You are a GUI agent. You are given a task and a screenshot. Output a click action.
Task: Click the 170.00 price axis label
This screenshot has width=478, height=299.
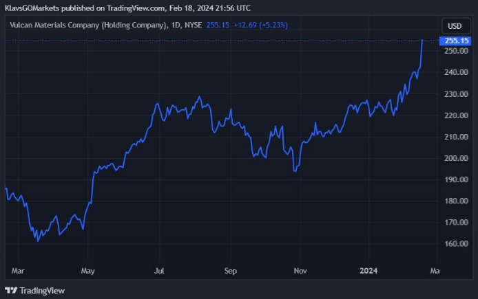coord(456,222)
